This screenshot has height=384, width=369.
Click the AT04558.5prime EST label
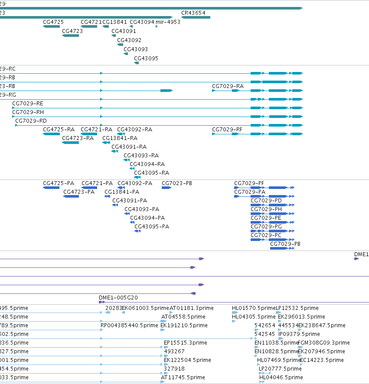click(183, 317)
